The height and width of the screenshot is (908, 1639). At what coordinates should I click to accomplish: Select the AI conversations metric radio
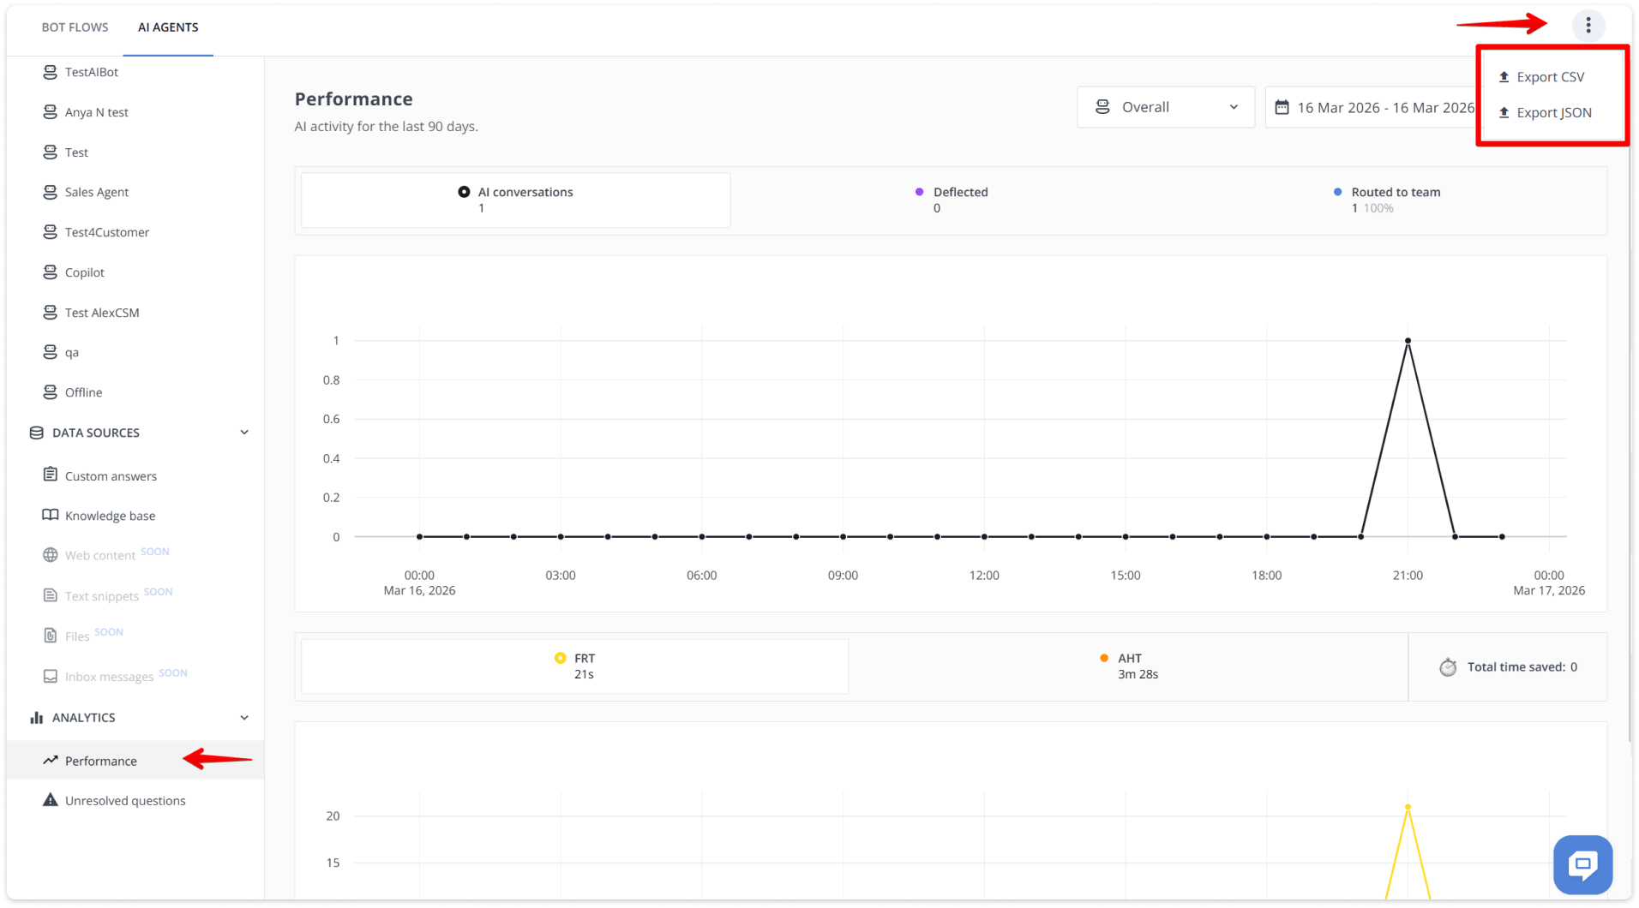click(464, 191)
